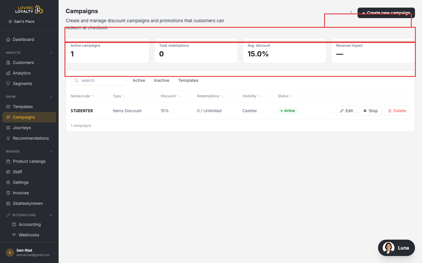This screenshot has height=263, width=422.
Task: Open Settings from the sidebar
Action: [x=29, y=182]
